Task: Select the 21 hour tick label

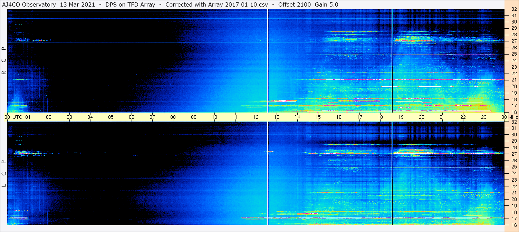Action: (442, 117)
